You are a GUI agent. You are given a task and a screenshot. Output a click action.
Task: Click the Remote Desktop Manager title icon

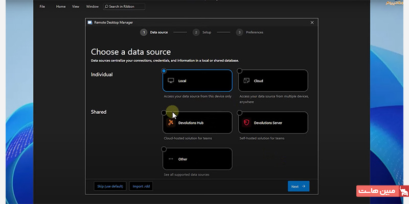click(x=90, y=22)
